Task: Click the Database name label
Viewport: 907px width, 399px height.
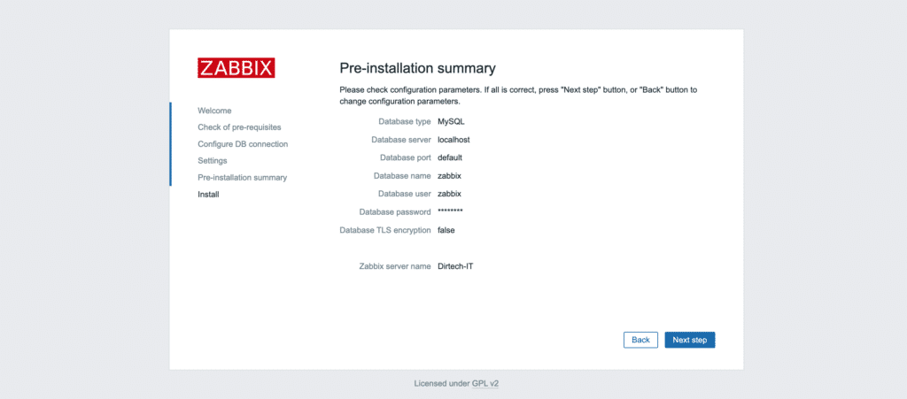Action: click(402, 175)
